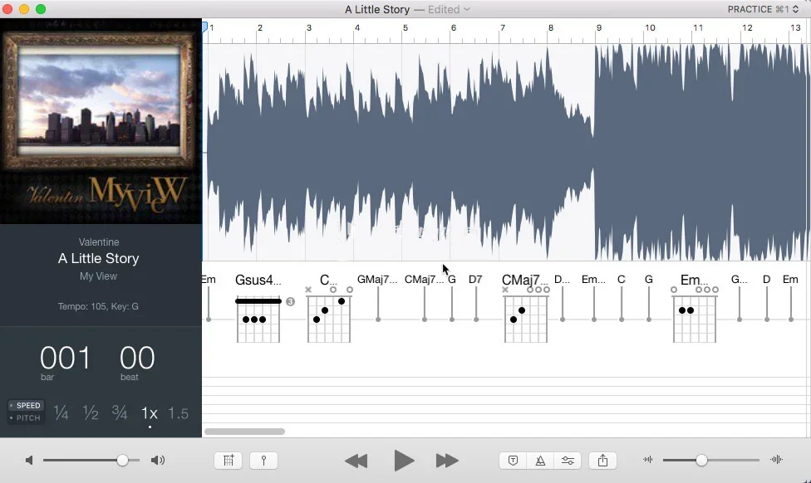This screenshot has height=483, width=811.
Task: Click the fast-forward button
Action: (x=447, y=461)
